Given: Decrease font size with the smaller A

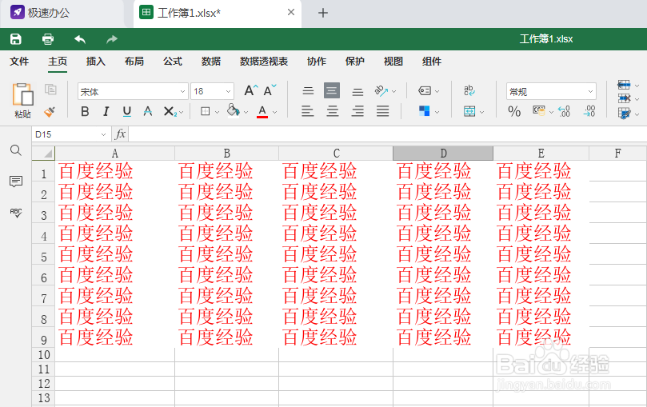Looking at the screenshot, I should 270,90.
